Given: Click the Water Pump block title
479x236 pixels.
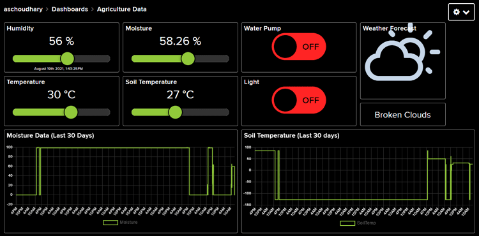Looking at the screenshot, I should pos(262,28).
